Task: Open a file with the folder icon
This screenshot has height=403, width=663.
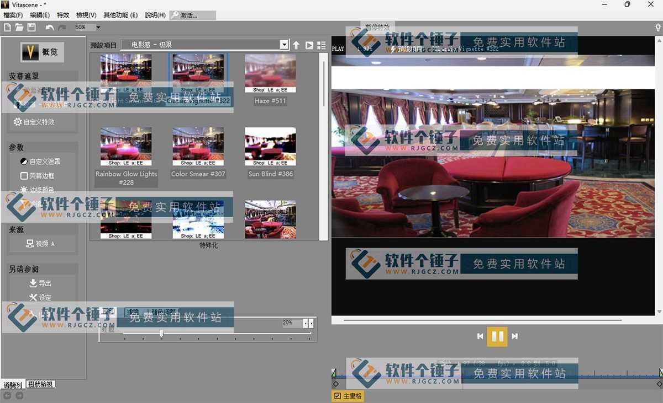Action: (19, 28)
